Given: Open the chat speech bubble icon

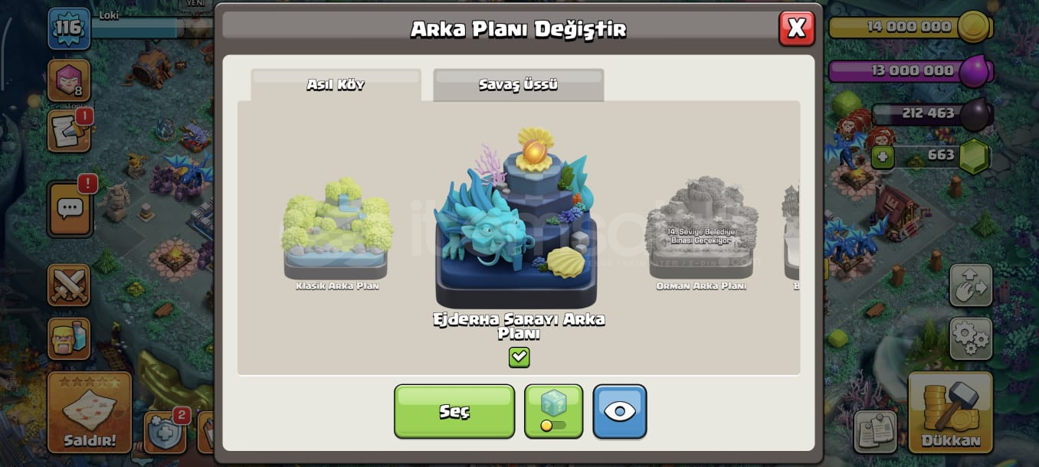Looking at the screenshot, I should [x=70, y=208].
